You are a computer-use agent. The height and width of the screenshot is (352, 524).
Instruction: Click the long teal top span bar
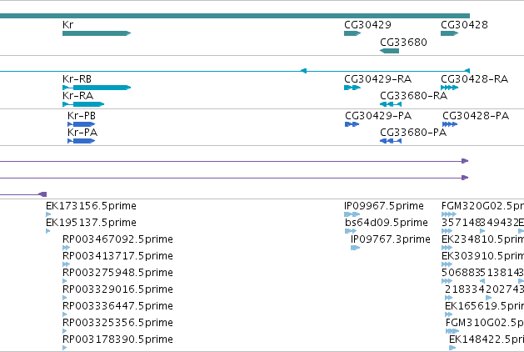coord(235,16)
